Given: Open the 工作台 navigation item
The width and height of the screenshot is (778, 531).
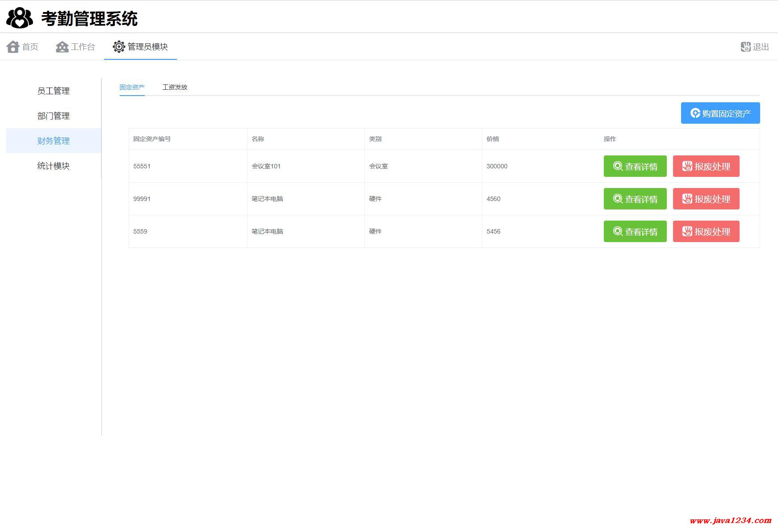Looking at the screenshot, I should [x=75, y=46].
